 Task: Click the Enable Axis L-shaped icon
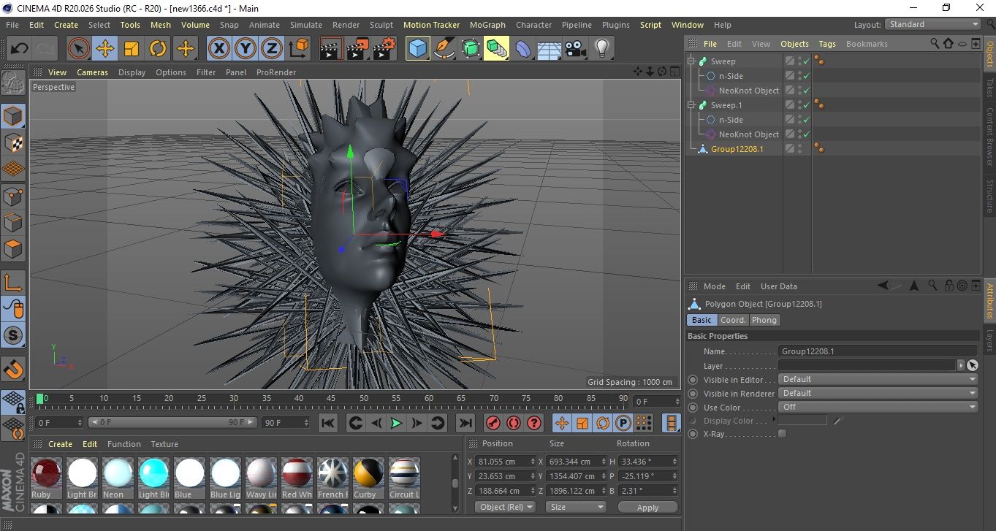[x=14, y=283]
